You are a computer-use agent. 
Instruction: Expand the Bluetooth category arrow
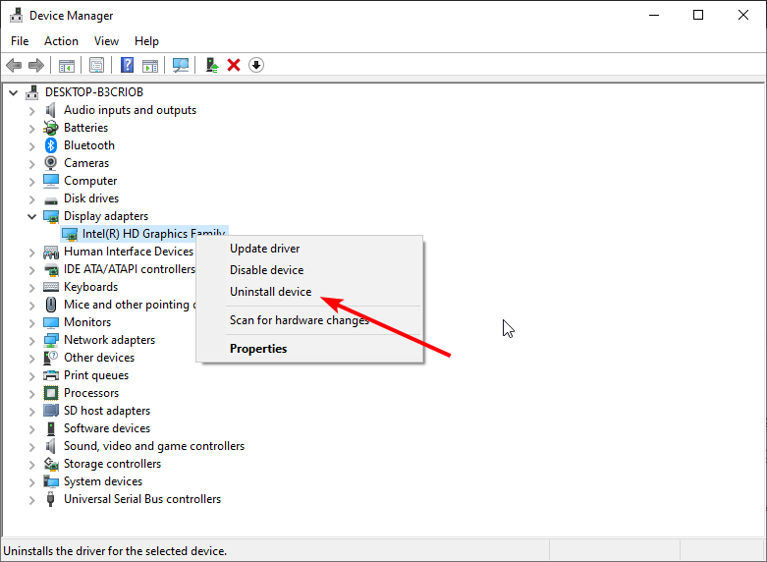click(x=31, y=145)
